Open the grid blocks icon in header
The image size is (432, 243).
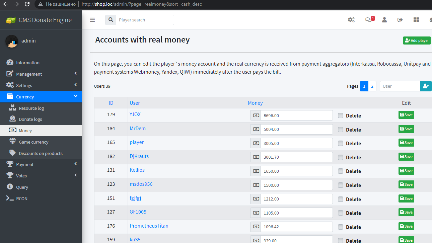tap(416, 20)
